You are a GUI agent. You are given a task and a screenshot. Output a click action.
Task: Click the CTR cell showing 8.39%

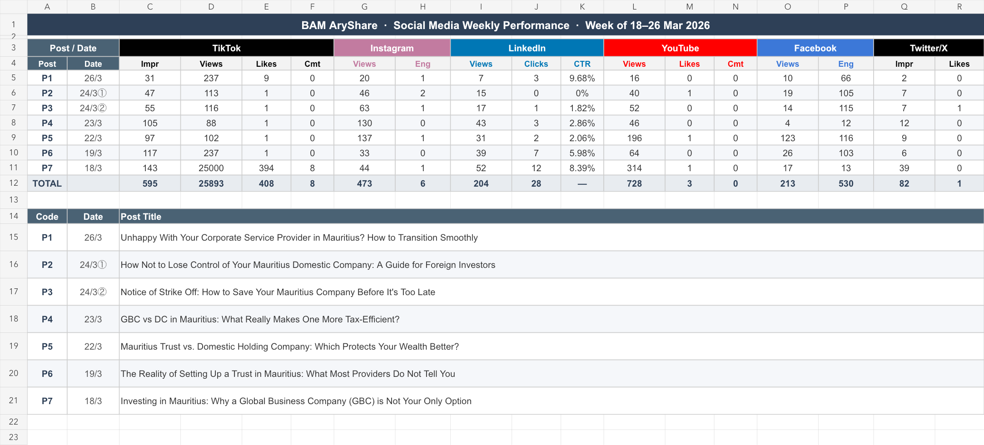point(582,168)
